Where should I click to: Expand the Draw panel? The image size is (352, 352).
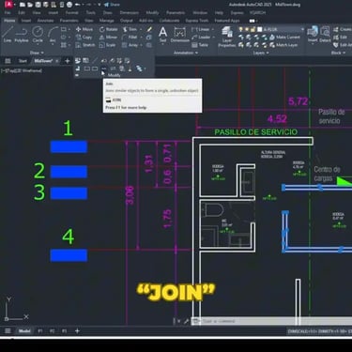point(37,53)
